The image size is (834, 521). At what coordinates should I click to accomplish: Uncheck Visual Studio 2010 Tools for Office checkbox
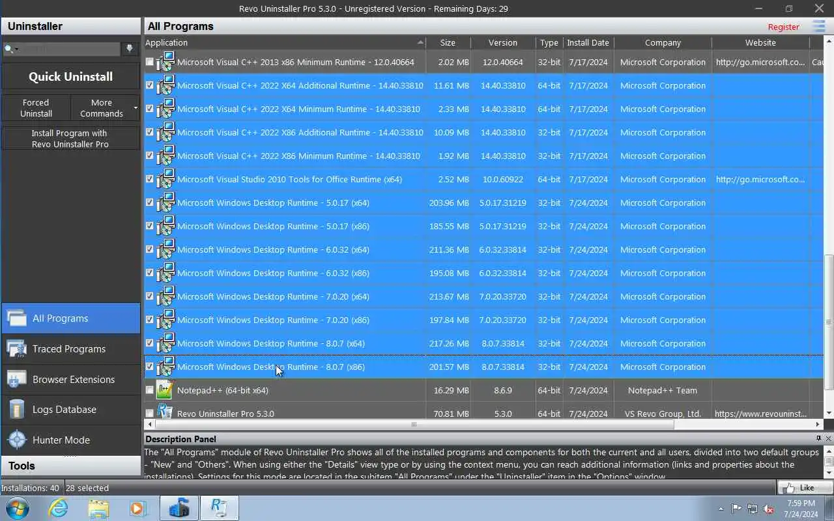click(x=150, y=179)
